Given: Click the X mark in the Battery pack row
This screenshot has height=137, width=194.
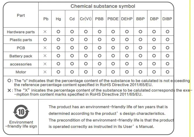Looking at the screenshot, I should pyautogui.click(x=45, y=55).
